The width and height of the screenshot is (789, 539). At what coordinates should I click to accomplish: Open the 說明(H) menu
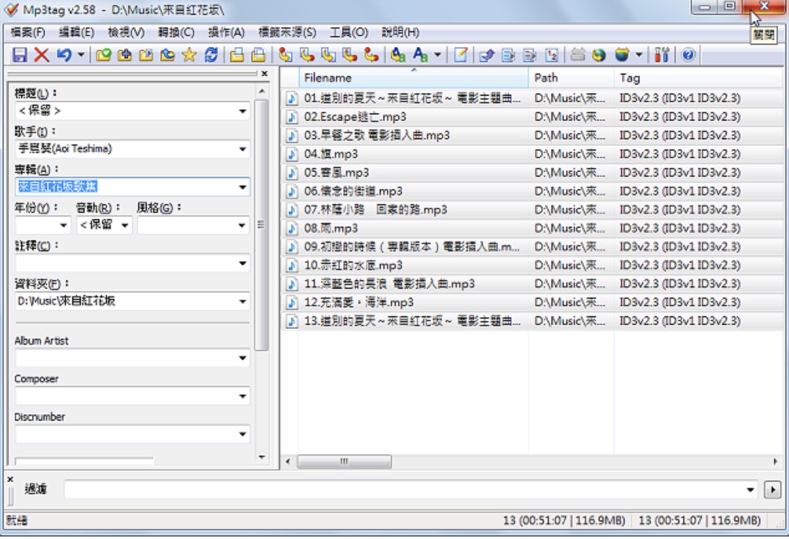coord(399,32)
